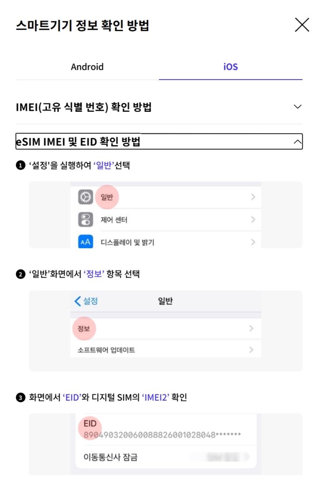The image size is (320, 477).
Task: Expand the IMEI(고유 식별 번호) 확인 방법 section
Action: point(84,107)
